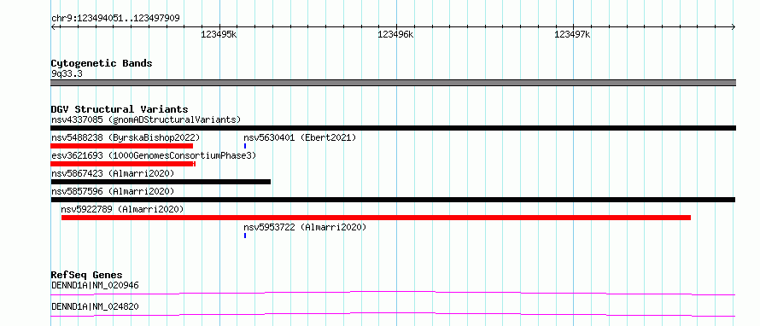This screenshot has width=760, height=326.
Task: Click the 123497k ruler tick label
Action: click(572, 34)
